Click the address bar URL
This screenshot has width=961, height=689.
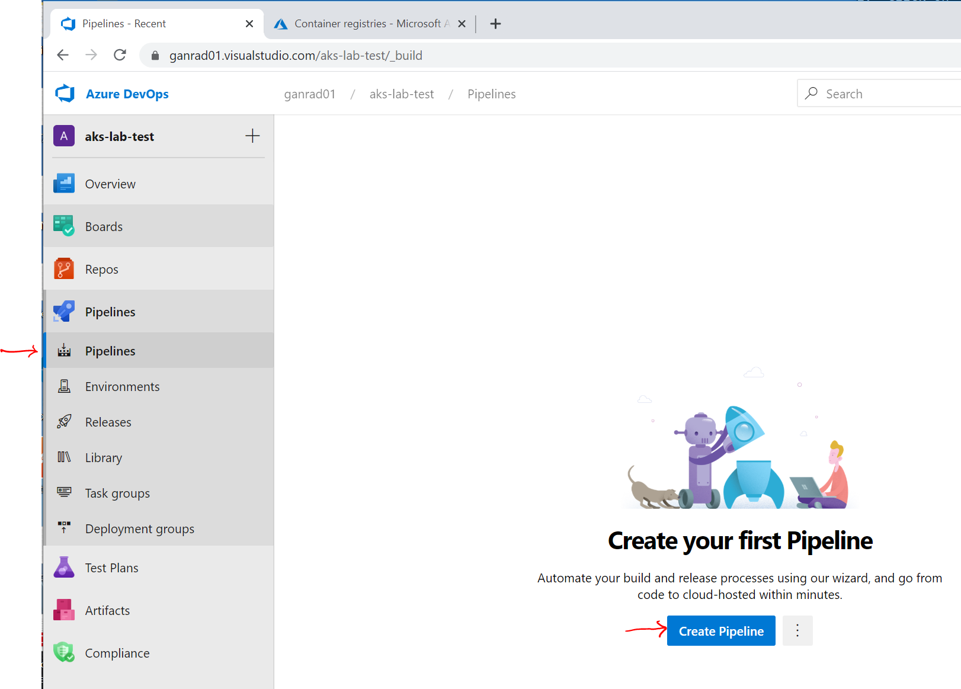[x=296, y=56]
